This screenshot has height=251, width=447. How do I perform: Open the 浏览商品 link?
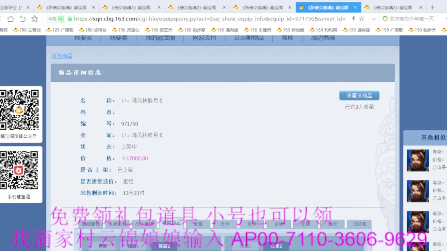point(61,56)
